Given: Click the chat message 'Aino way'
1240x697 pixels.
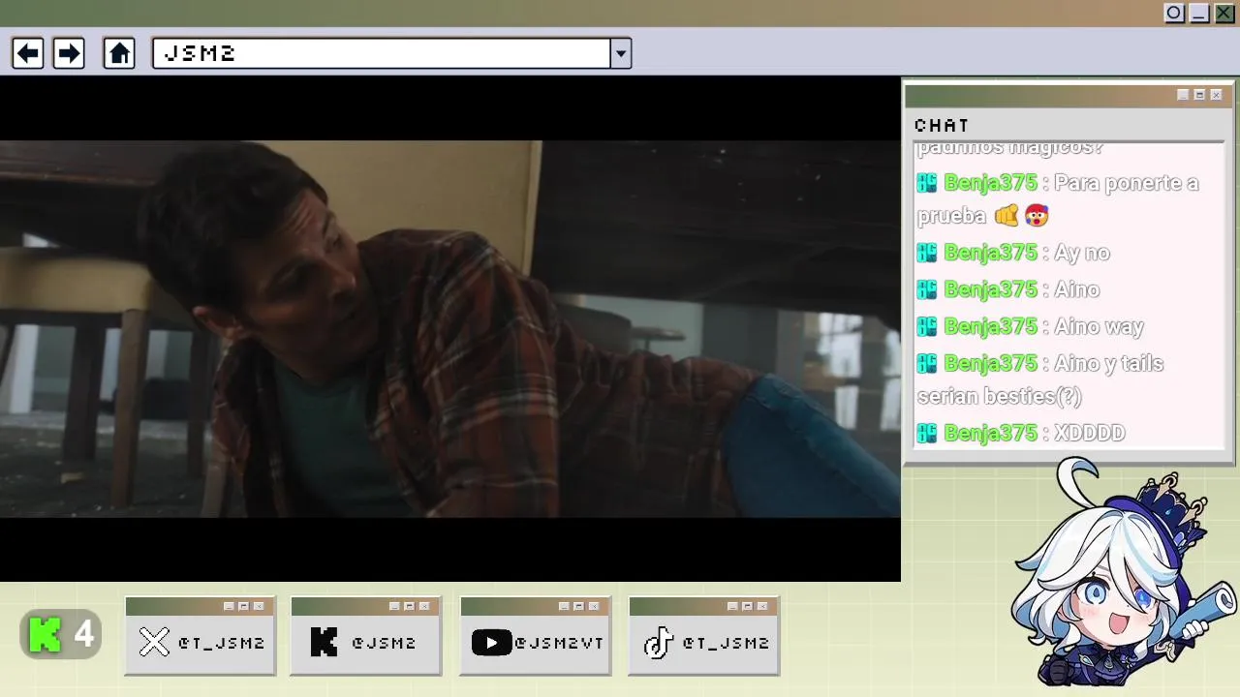Looking at the screenshot, I should (x=1099, y=326).
